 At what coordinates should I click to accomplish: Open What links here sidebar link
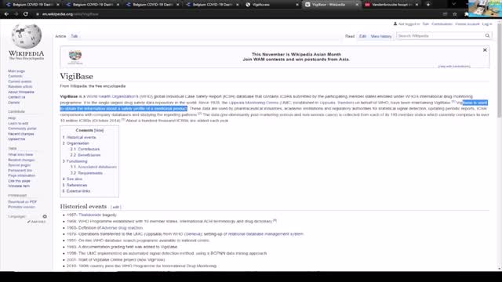tap(20, 155)
